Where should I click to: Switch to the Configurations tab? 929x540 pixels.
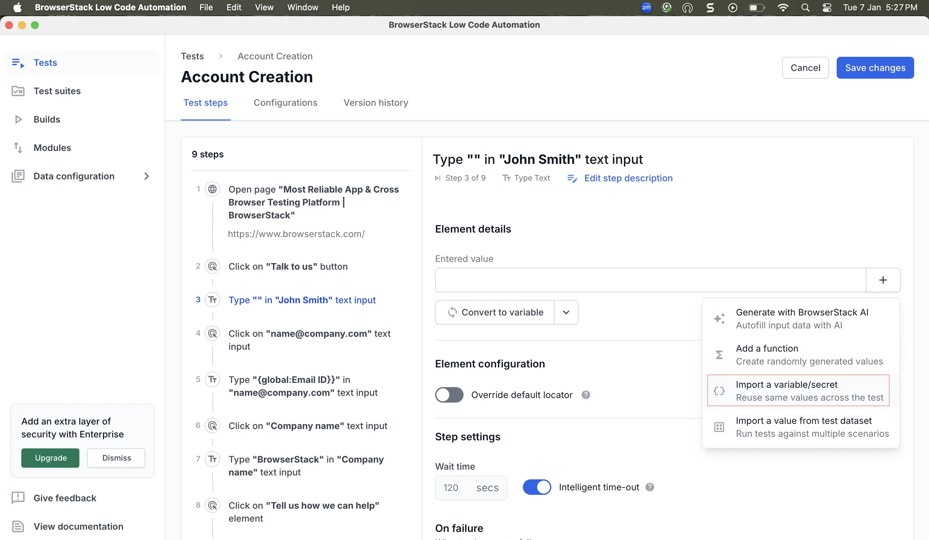click(x=285, y=103)
